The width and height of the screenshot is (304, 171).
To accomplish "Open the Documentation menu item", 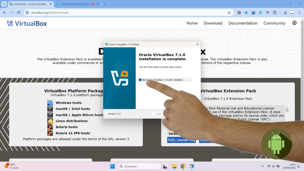I will coord(243,23).
